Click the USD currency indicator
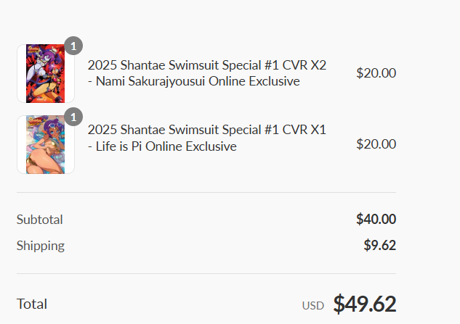This screenshot has width=460, height=324. pyautogui.click(x=313, y=306)
